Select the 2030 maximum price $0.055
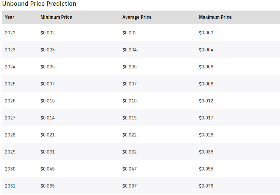 [206, 169]
